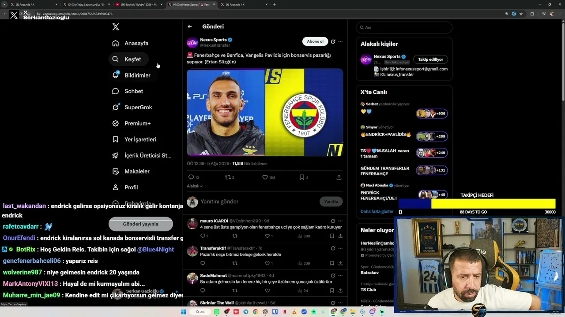Bookmark SadeMahmut's reply
Viewport: 565px width, 317px height.
coord(332,291)
